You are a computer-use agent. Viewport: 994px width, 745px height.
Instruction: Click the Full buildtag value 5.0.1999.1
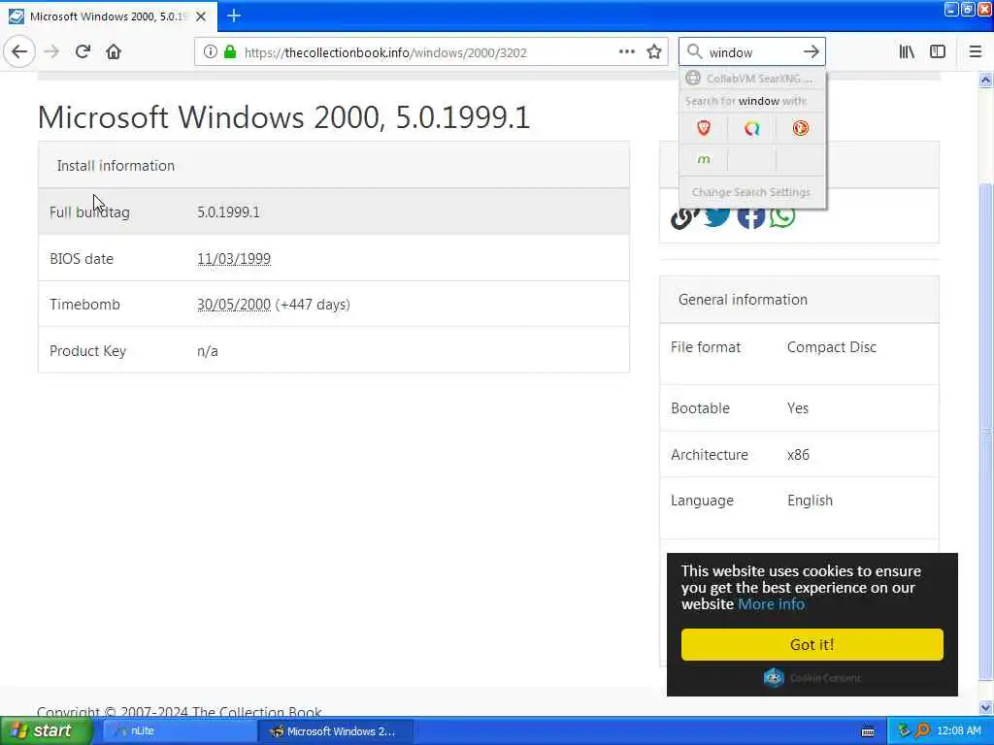tap(228, 212)
